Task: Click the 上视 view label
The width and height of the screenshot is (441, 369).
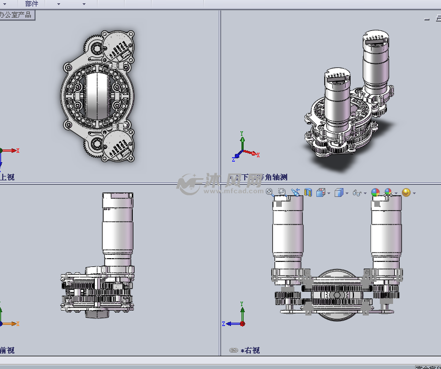Action: [7, 177]
